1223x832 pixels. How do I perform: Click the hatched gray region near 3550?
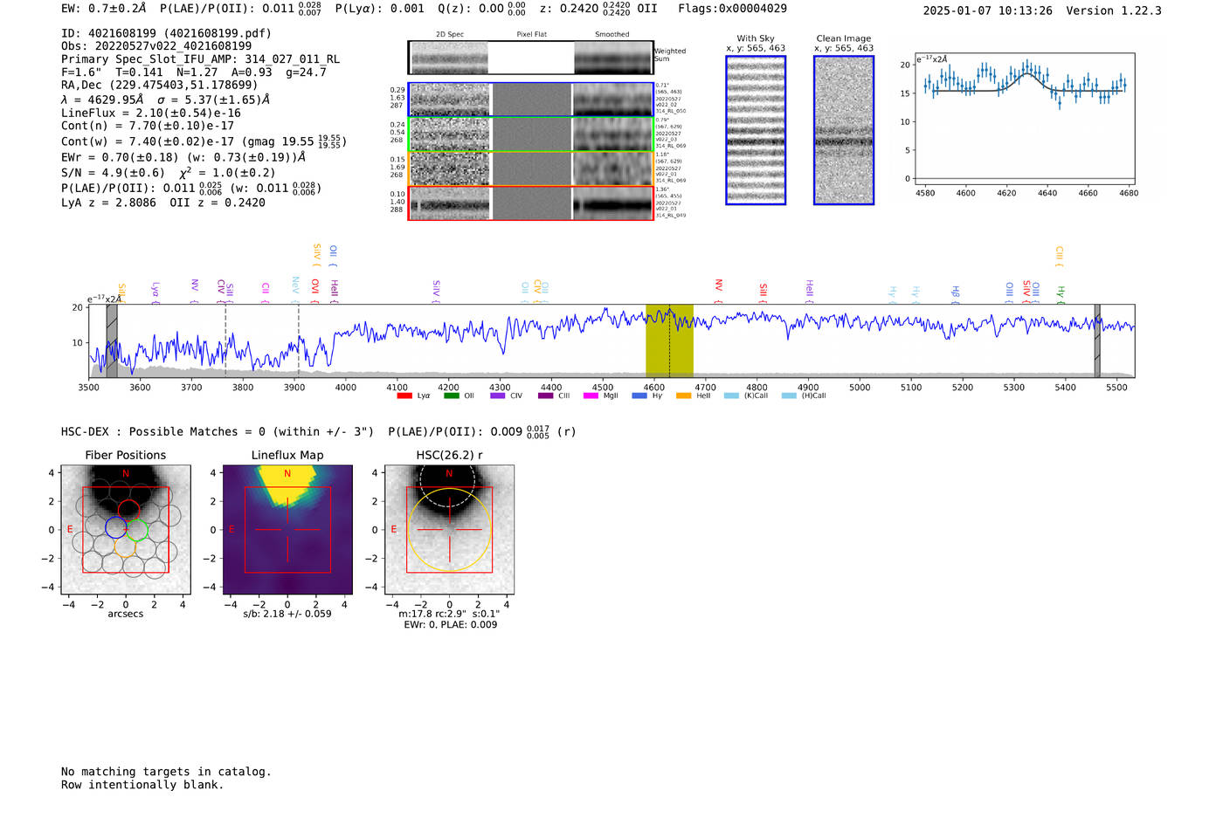click(112, 340)
